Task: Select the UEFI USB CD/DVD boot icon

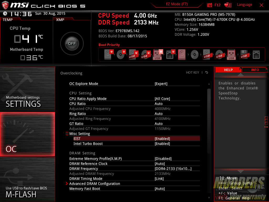Action: (145, 55)
